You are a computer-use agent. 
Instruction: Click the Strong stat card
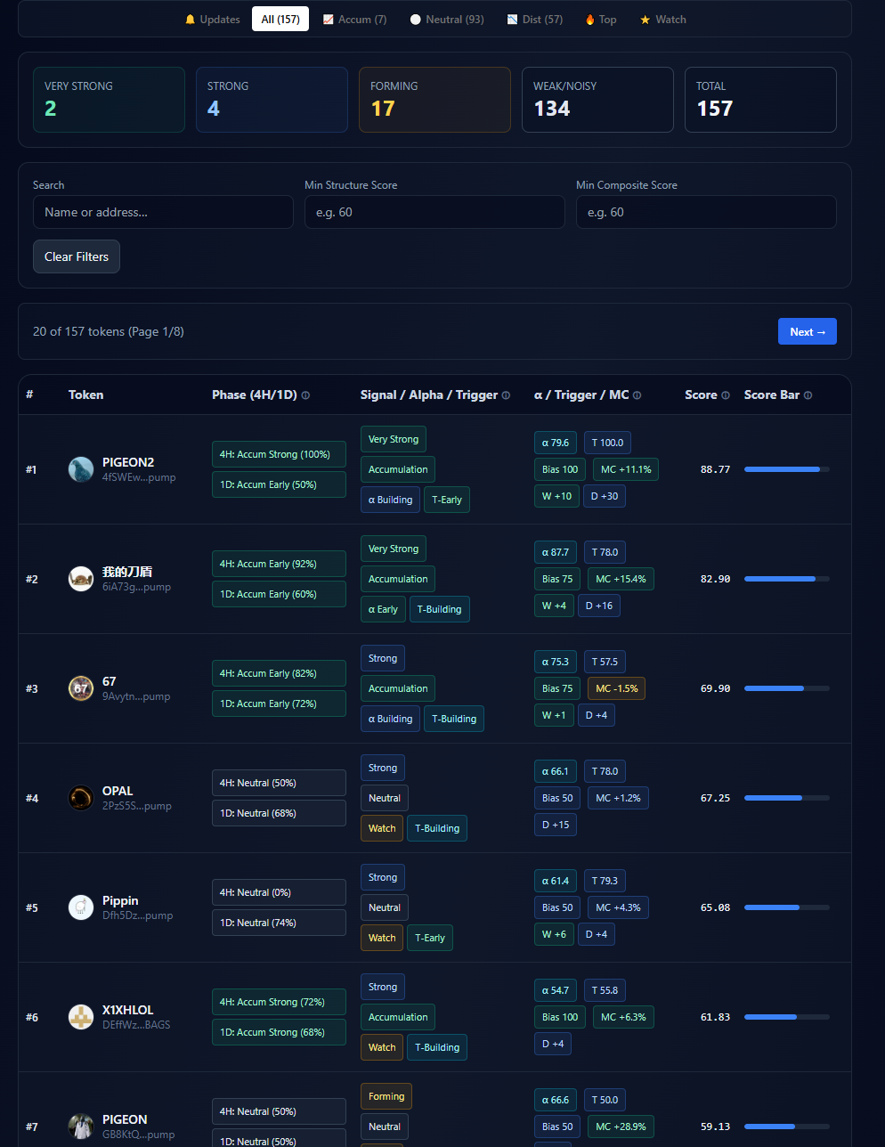tap(272, 100)
